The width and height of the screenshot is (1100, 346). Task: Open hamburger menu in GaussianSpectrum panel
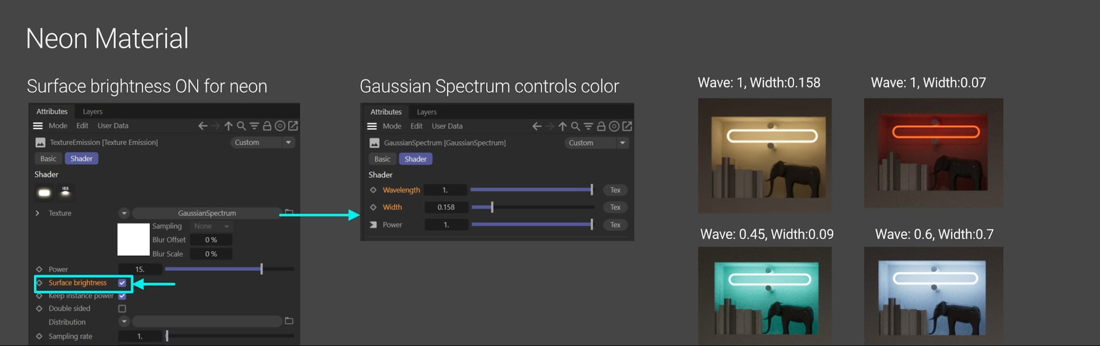(x=372, y=126)
